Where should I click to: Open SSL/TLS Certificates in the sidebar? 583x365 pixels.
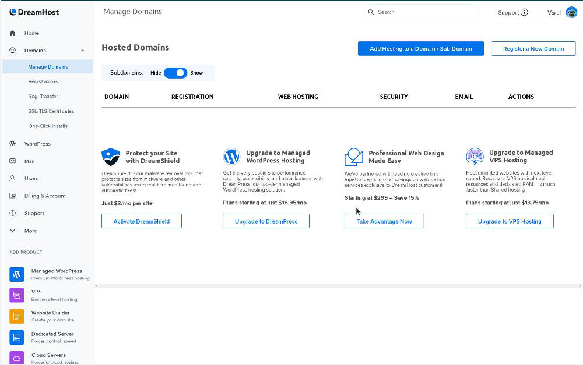pos(51,111)
